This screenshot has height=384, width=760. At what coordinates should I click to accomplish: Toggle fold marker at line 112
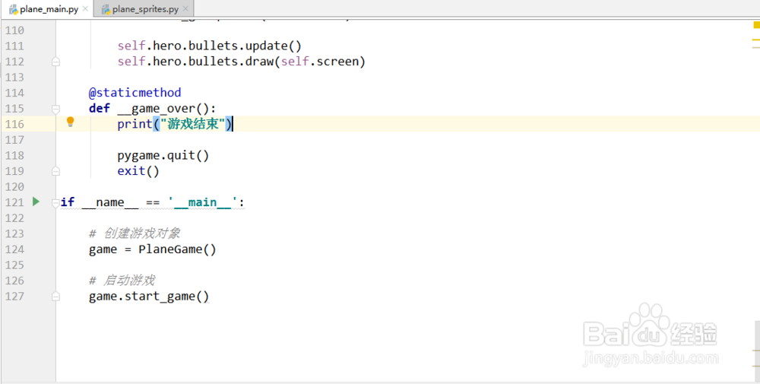click(x=55, y=62)
